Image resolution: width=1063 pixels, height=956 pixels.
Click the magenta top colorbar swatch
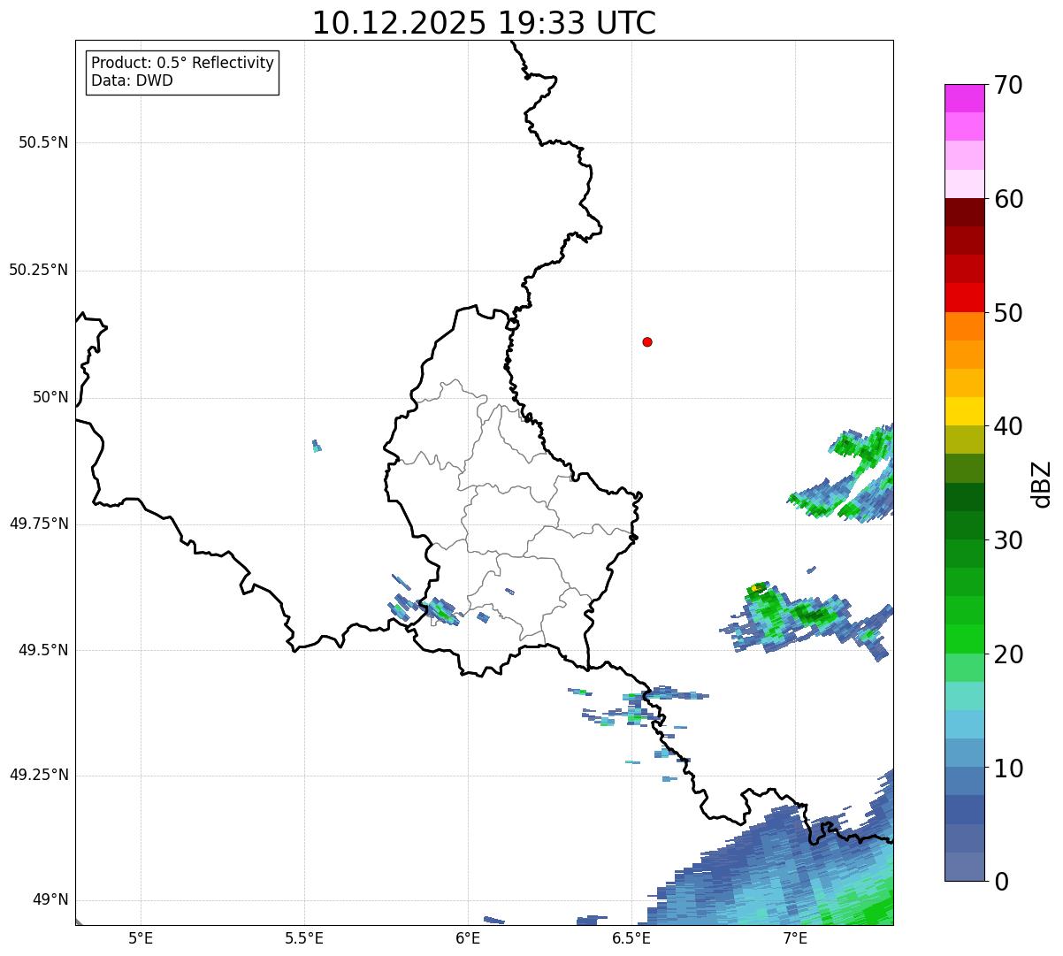pyautogui.click(x=965, y=98)
